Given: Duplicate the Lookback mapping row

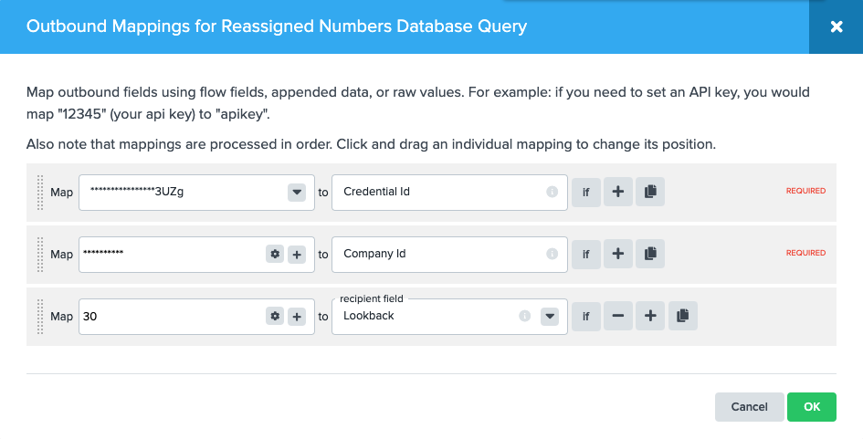Looking at the screenshot, I should [x=682, y=316].
